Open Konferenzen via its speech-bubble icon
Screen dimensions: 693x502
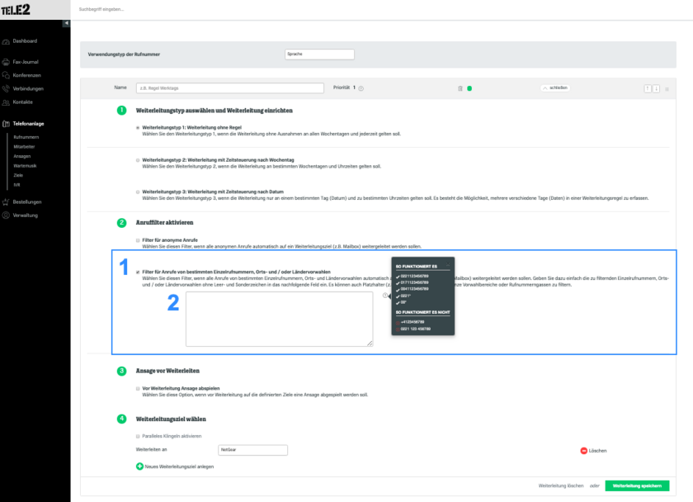click(6, 76)
